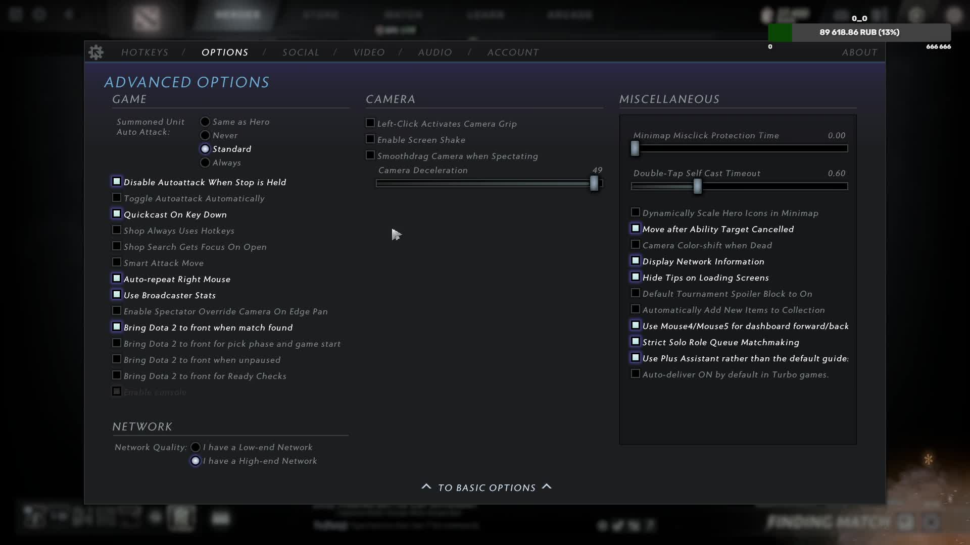This screenshot has width=970, height=545.
Task: Click the Dota 2 logo icon
Action: [147, 17]
